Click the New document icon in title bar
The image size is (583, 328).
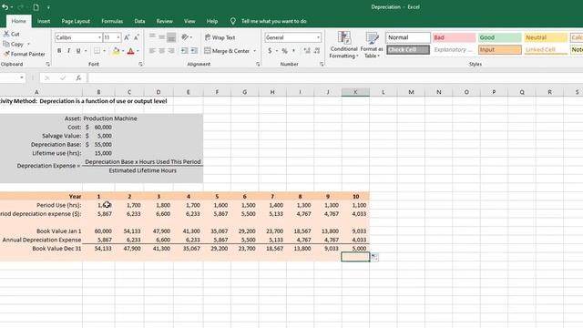click(36, 7)
